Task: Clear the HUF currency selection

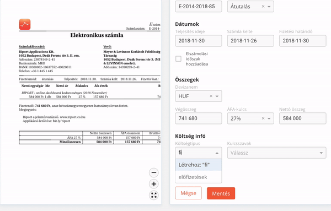Action: 211,96
